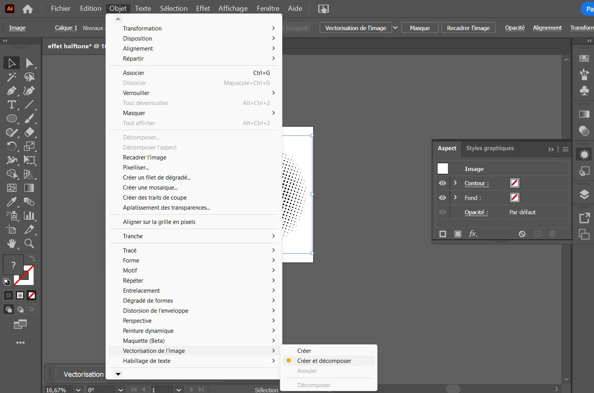The image size is (594, 393).
Task: Choose Créer et décomposer
Action: 328,361
